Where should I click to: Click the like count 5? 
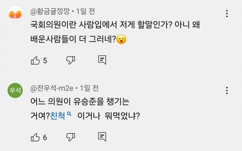click(x=45, y=61)
